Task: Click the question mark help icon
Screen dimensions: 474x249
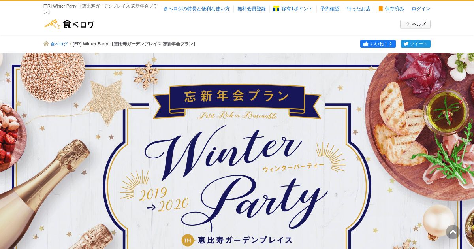Action: pos(408,24)
